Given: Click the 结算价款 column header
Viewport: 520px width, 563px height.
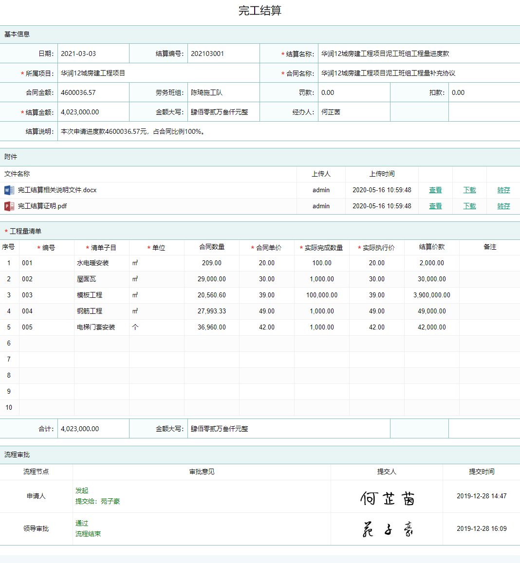Looking at the screenshot, I should pyautogui.click(x=431, y=247).
